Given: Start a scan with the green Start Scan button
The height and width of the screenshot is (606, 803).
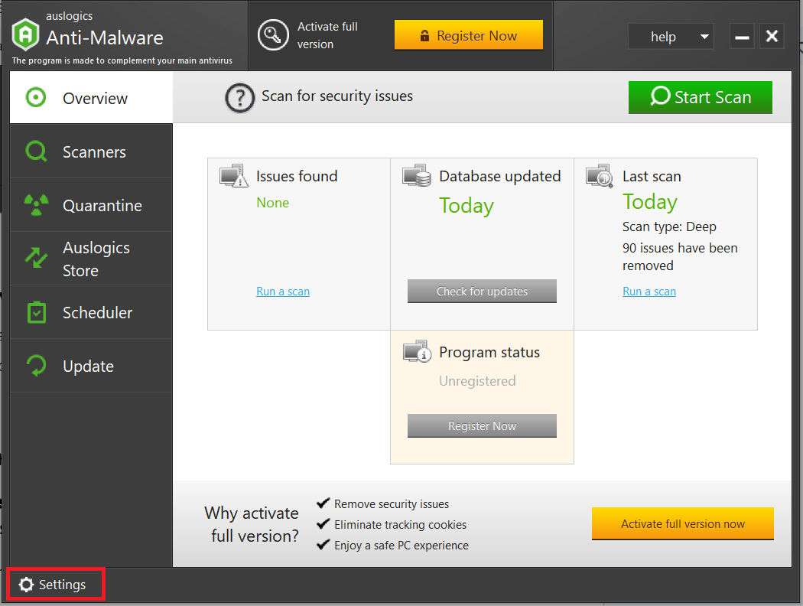Looking at the screenshot, I should pos(700,97).
